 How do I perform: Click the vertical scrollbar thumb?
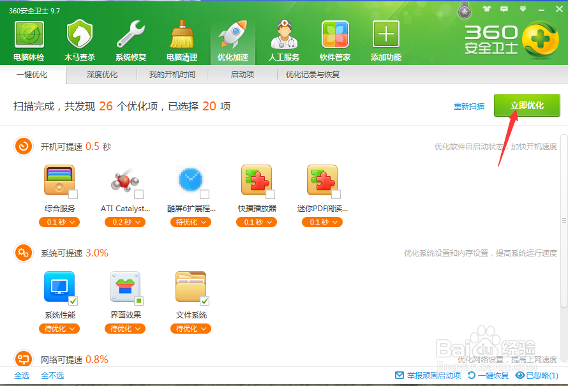[564, 221]
